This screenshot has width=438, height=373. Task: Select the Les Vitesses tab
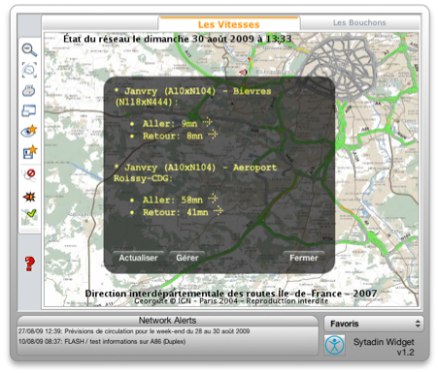point(229,24)
